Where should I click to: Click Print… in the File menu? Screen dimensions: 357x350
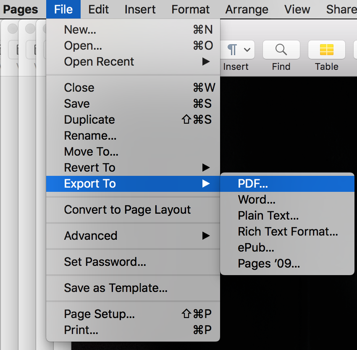coord(81,330)
